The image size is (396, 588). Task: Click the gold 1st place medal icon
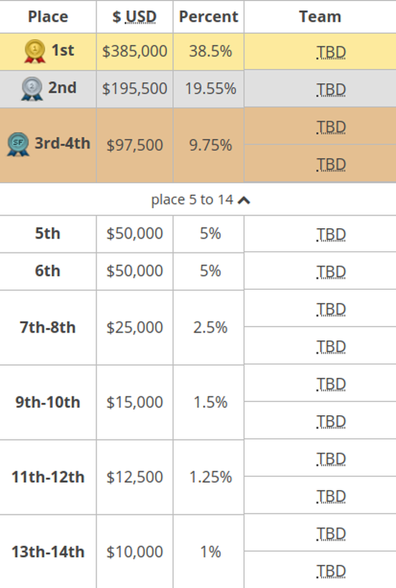click(35, 51)
